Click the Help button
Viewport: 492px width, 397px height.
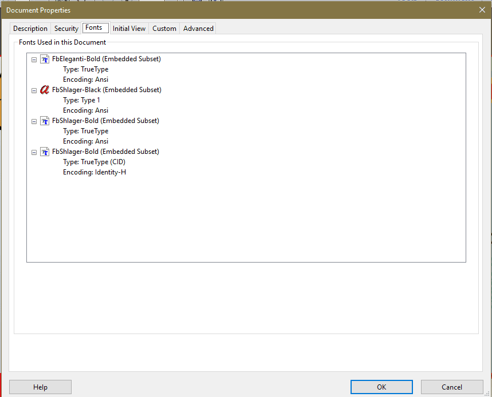[x=40, y=387]
